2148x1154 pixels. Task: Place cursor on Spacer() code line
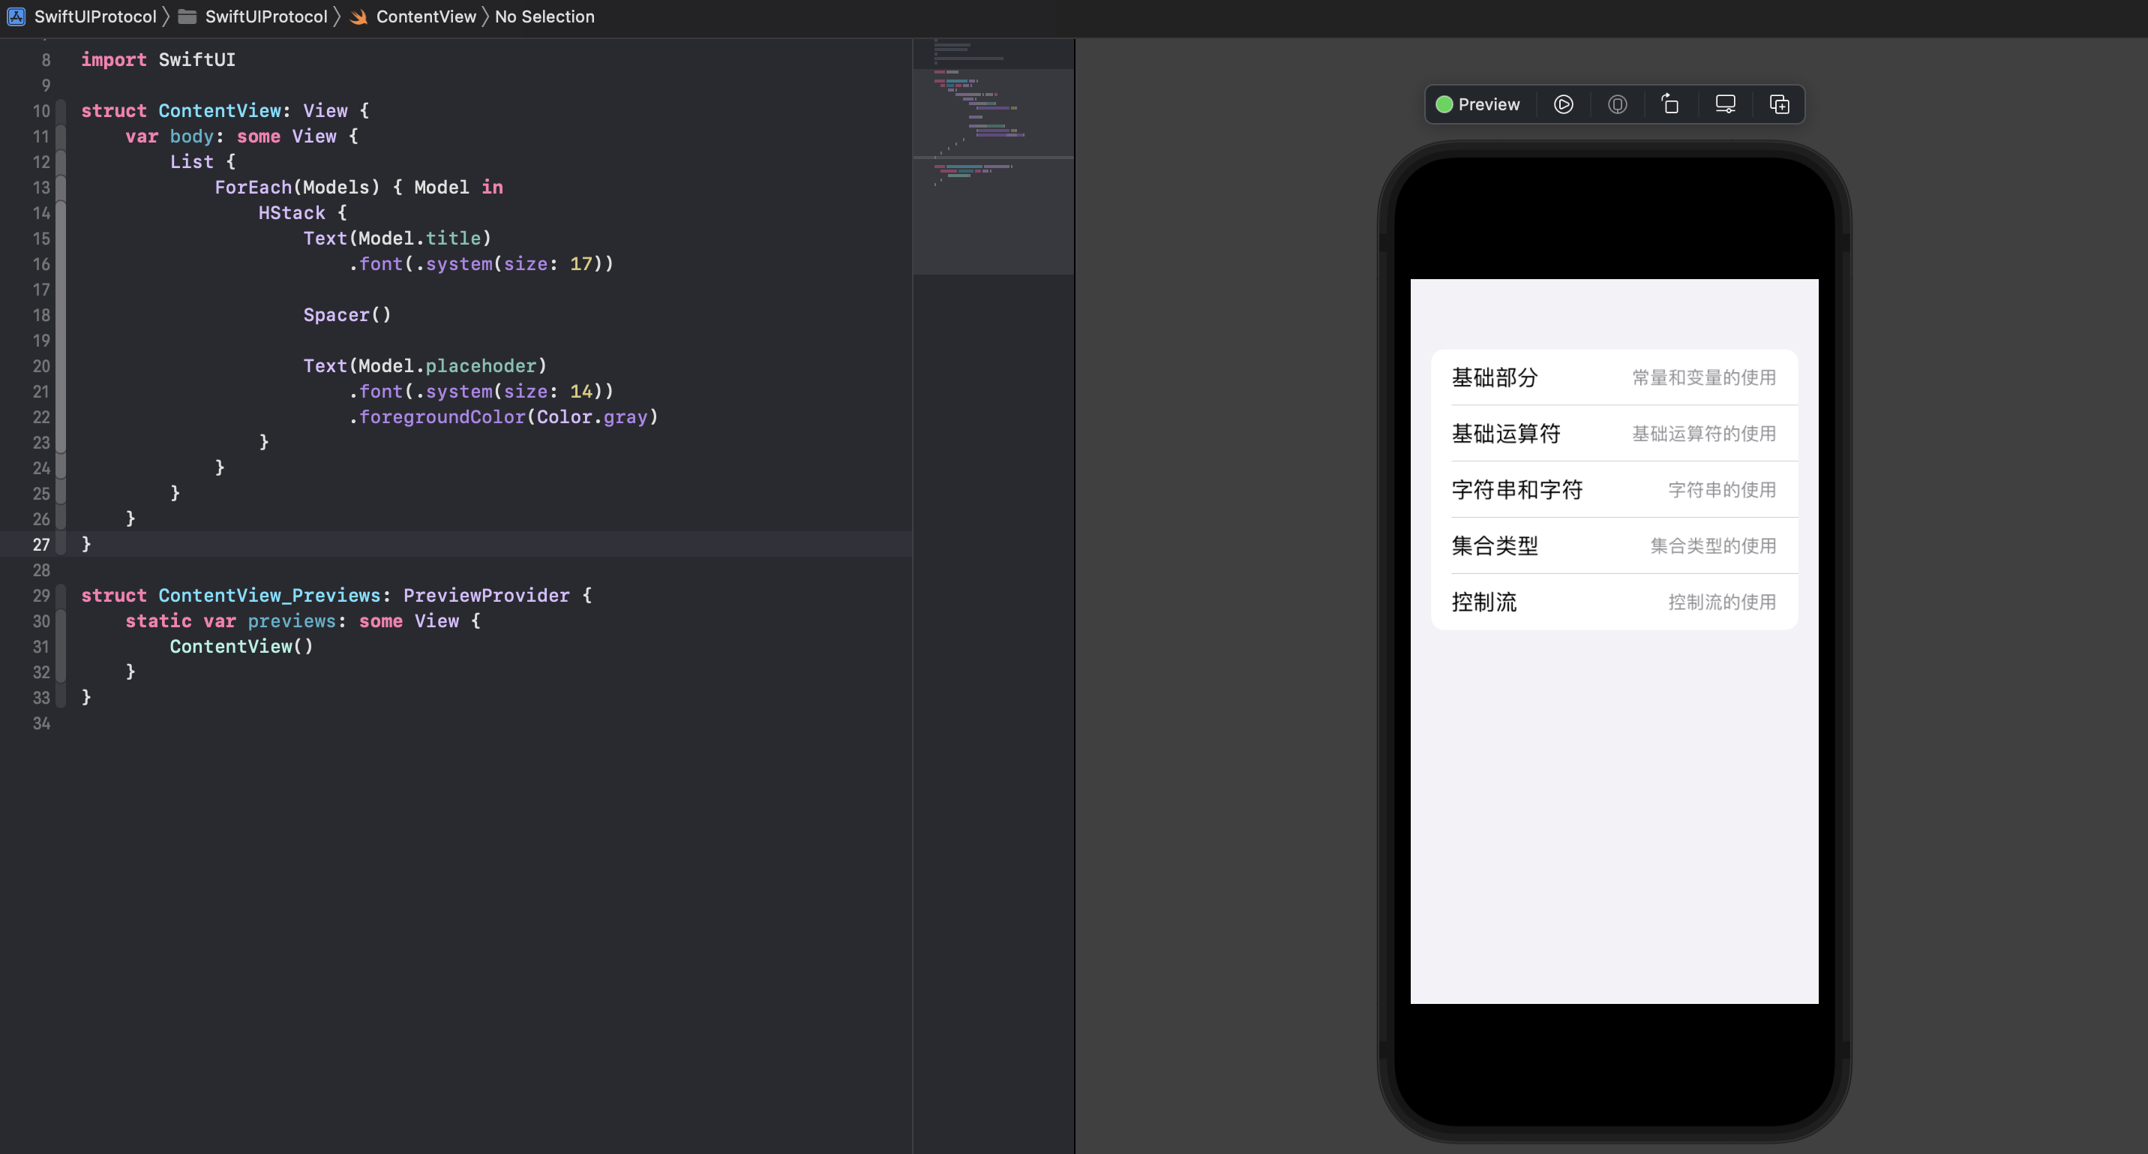[347, 315]
